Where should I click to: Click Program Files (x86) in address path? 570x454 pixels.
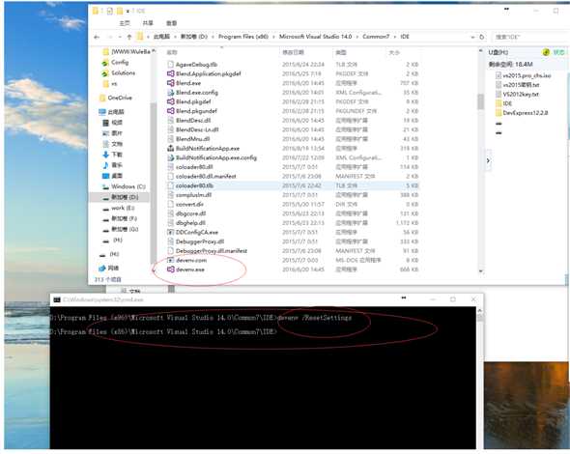[x=243, y=37]
